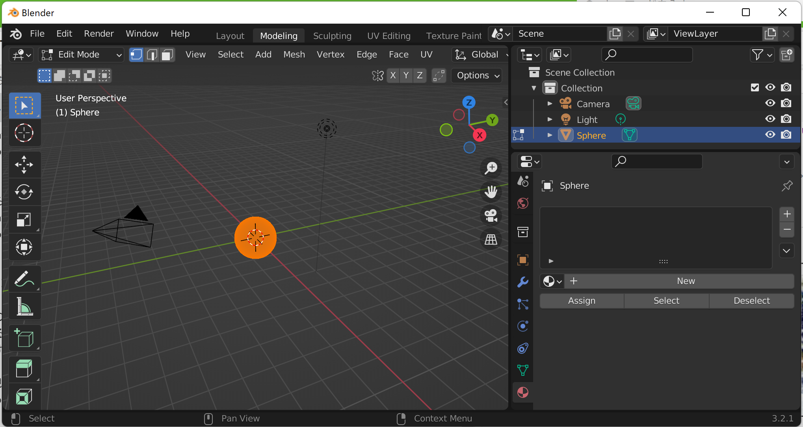Toggle camera view in the viewport

point(491,215)
